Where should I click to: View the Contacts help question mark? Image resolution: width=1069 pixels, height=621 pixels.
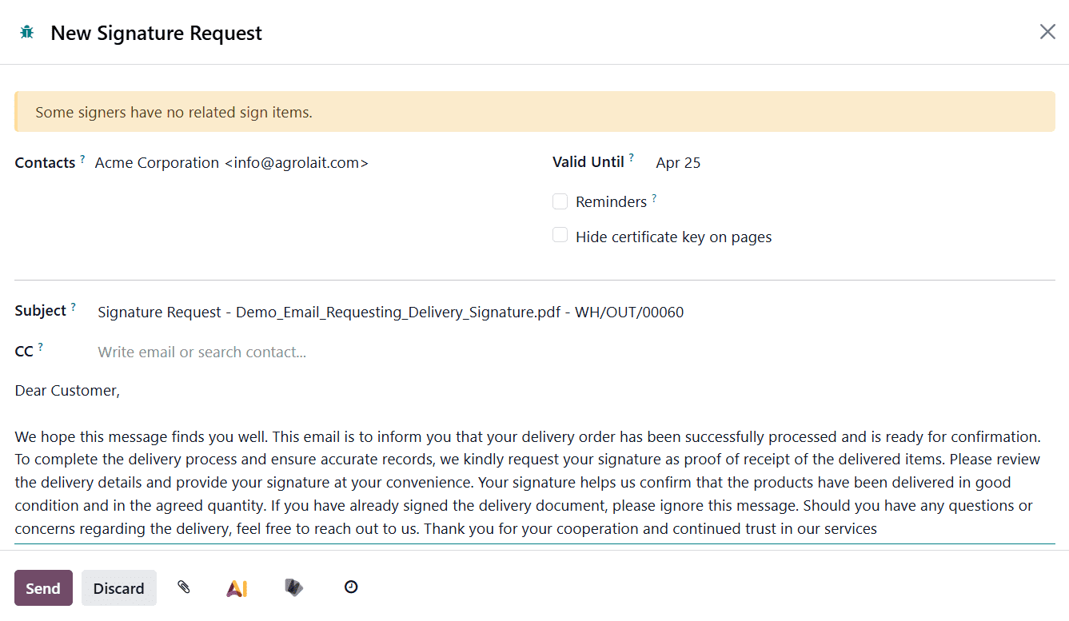(82, 157)
